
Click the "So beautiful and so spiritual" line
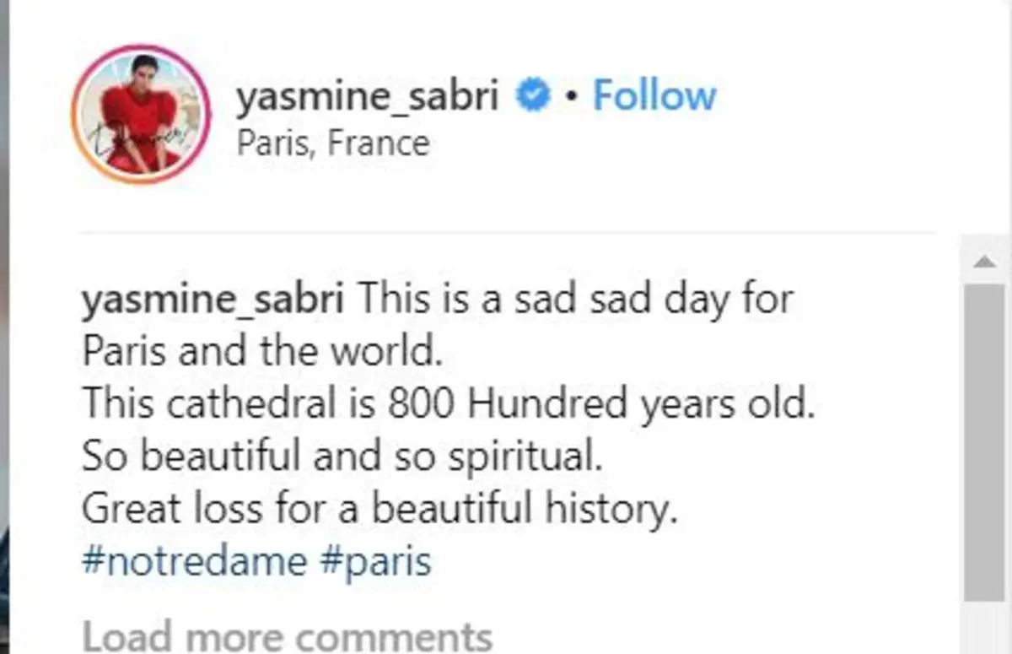point(342,458)
